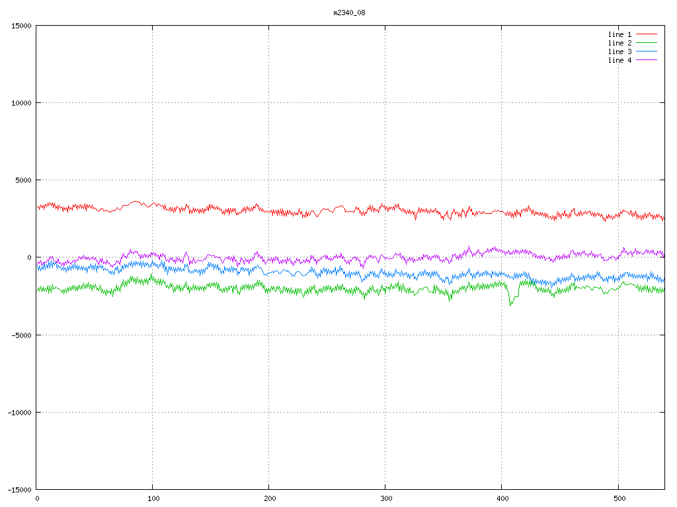
Task: Click the −5000 y-axis tick label
Action: [x=22, y=335]
